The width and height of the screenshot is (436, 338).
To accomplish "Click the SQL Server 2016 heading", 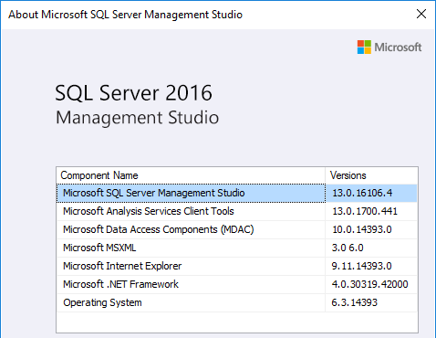I will click(133, 93).
